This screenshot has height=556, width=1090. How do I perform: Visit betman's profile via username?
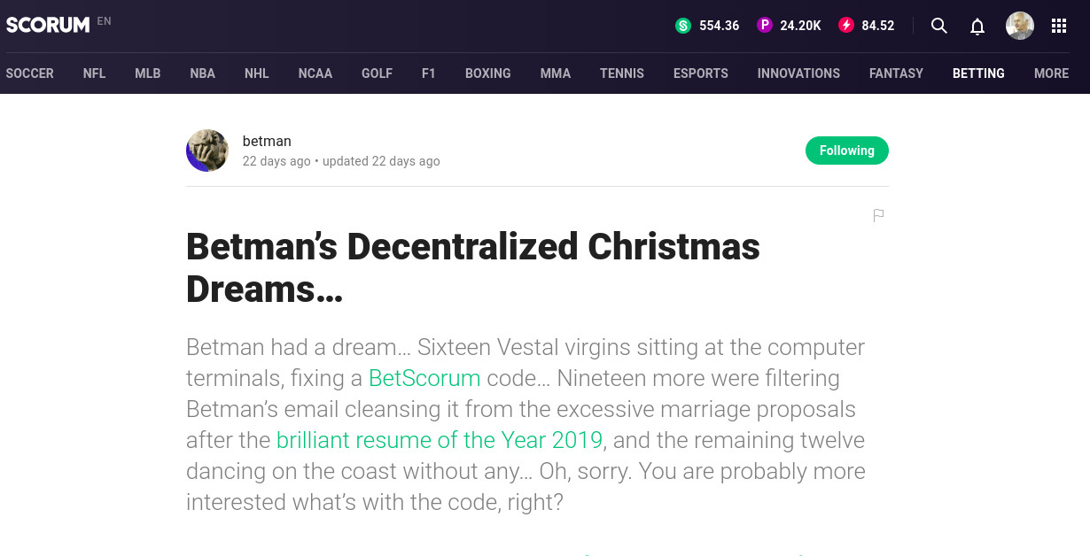coord(267,141)
